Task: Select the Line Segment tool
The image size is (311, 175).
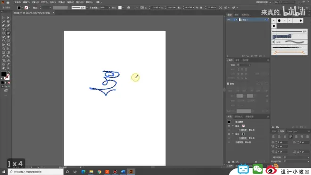Action: point(8,29)
